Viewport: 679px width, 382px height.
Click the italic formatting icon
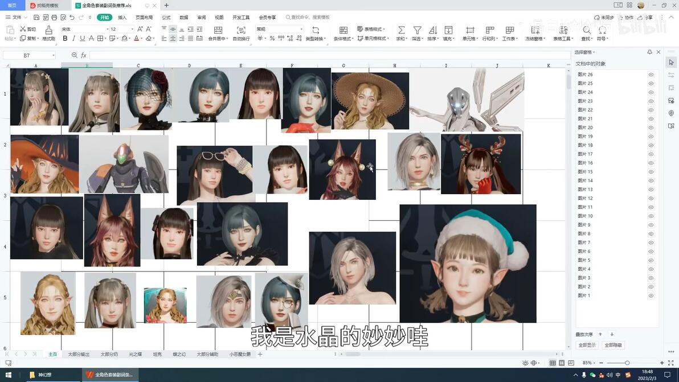(73, 39)
